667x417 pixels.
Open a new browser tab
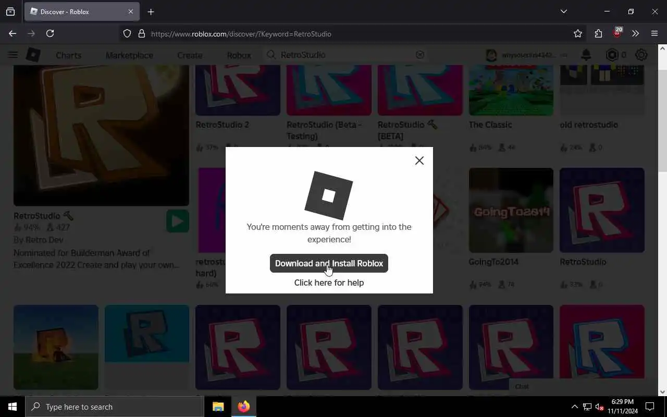tap(151, 11)
